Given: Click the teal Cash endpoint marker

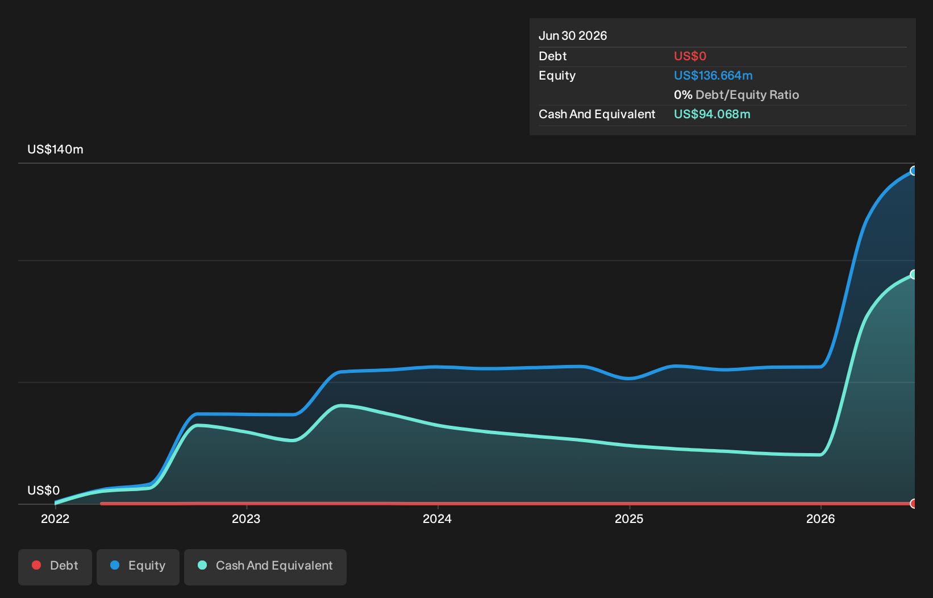Looking at the screenshot, I should click(913, 275).
